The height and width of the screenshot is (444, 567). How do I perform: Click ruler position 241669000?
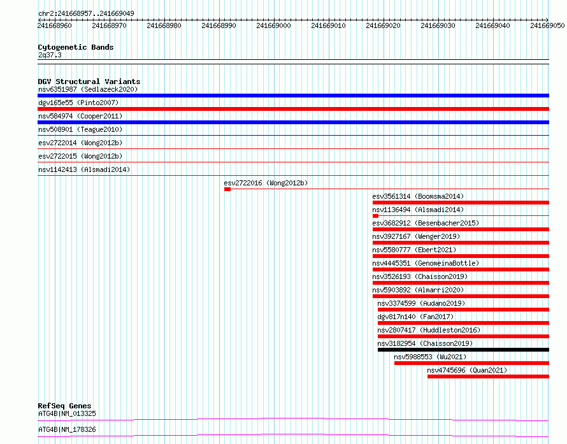coord(273,25)
